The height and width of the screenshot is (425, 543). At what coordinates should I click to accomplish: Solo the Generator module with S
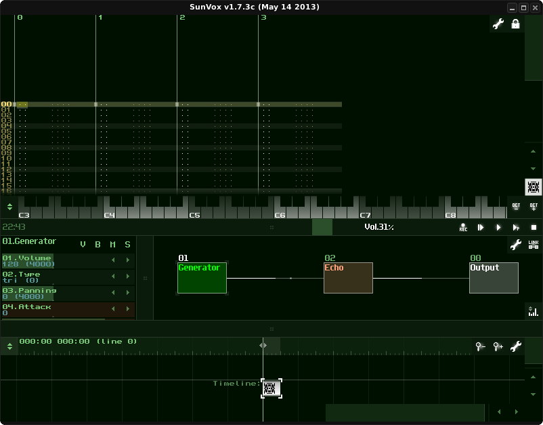click(x=127, y=245)
